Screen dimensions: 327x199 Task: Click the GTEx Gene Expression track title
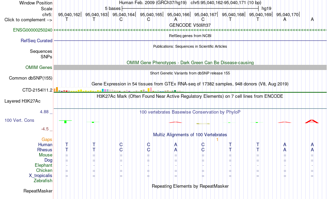(x=190, y=84)
